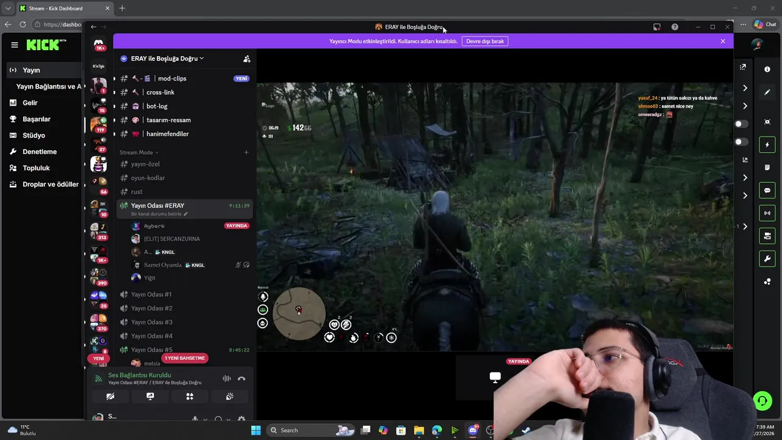Open the oyun-kodlar channel

[x=184, y=178]
